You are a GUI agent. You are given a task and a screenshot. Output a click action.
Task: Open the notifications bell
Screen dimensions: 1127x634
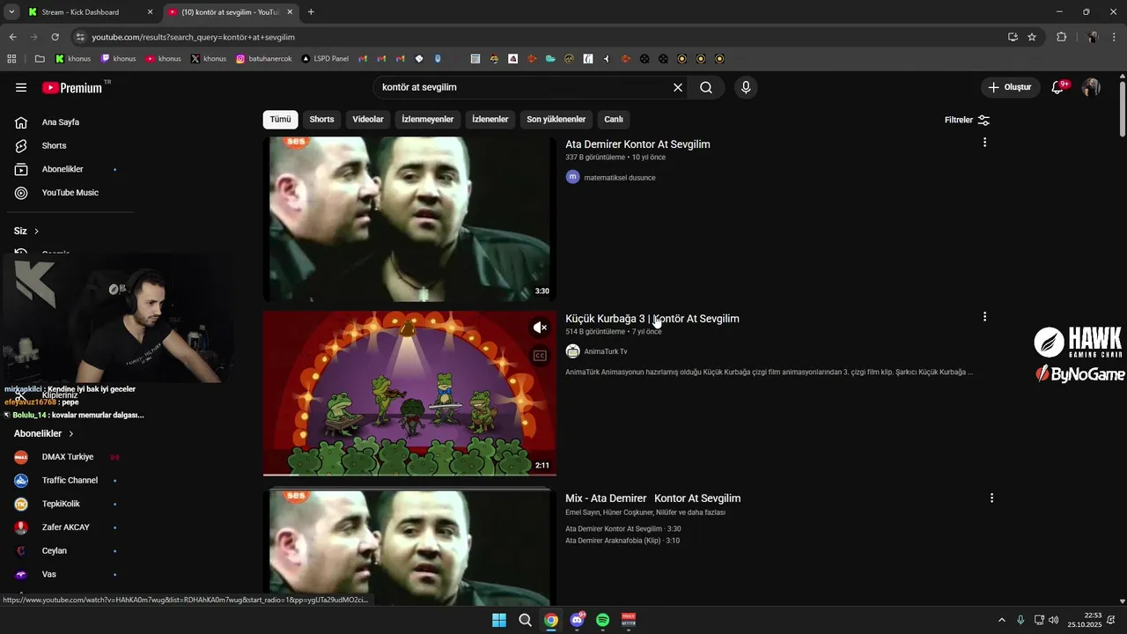tap(1058, 87)
